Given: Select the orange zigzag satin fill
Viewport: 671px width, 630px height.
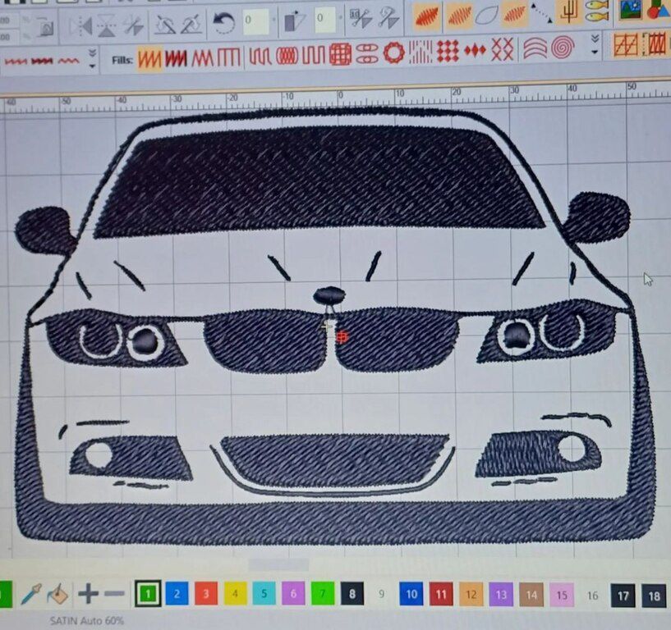Looking at the screenshot, I should 149,58.
